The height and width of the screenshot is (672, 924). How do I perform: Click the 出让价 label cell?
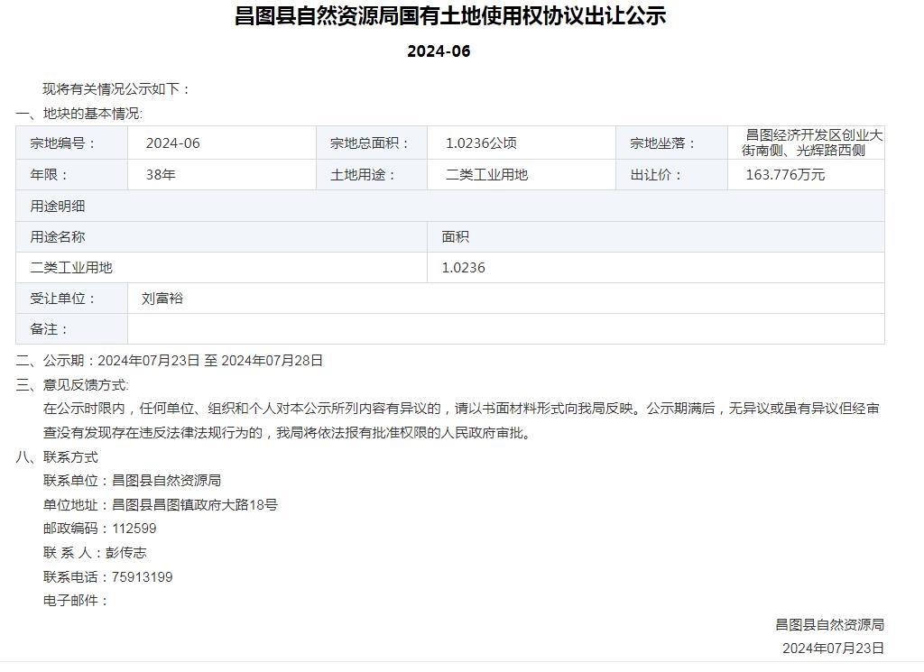671,175
